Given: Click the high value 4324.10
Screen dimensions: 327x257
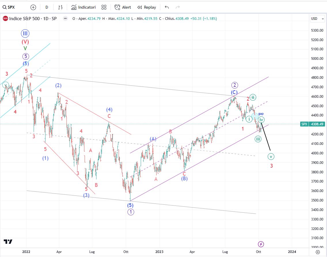Looking at the screenshot, I should coord(123,18).
